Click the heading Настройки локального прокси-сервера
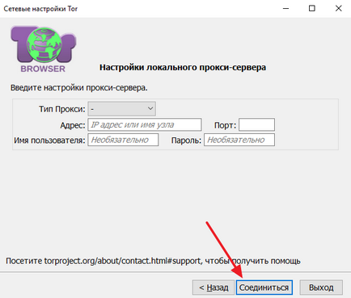Screen dimensions: 351x298 coord(183,67)
